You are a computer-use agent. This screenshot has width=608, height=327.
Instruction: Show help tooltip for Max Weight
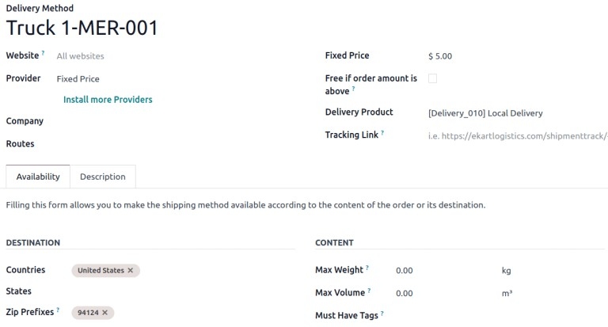[x=367, y=268]
